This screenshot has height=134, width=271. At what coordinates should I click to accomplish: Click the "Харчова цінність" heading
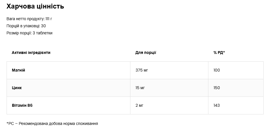click(x=35, y=7)
